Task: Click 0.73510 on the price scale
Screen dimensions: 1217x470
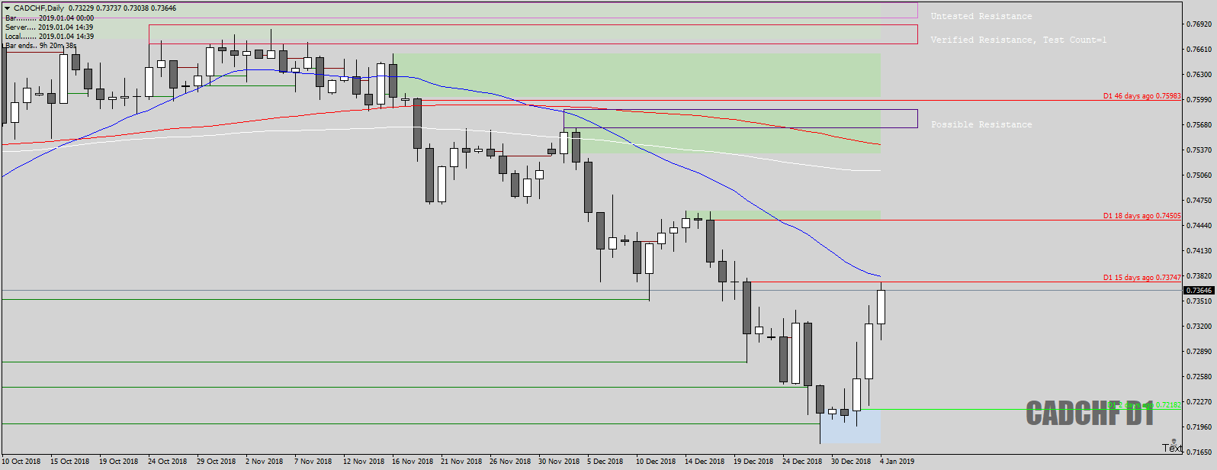Action: tap(1199, 301)
